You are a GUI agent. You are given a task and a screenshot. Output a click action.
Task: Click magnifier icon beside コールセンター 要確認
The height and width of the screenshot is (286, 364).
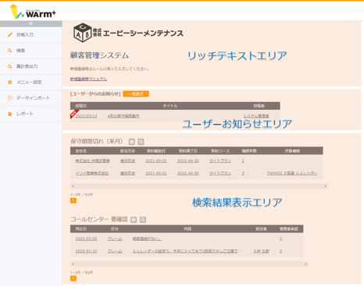click(x=143, y=220)
